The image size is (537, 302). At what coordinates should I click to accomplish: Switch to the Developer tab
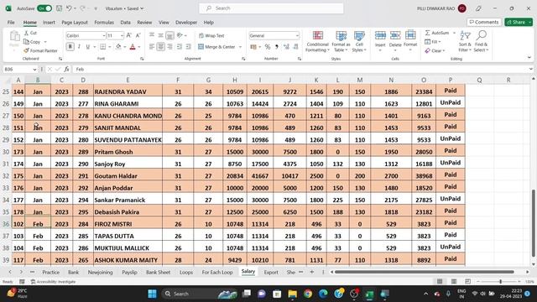click(186, 23)
